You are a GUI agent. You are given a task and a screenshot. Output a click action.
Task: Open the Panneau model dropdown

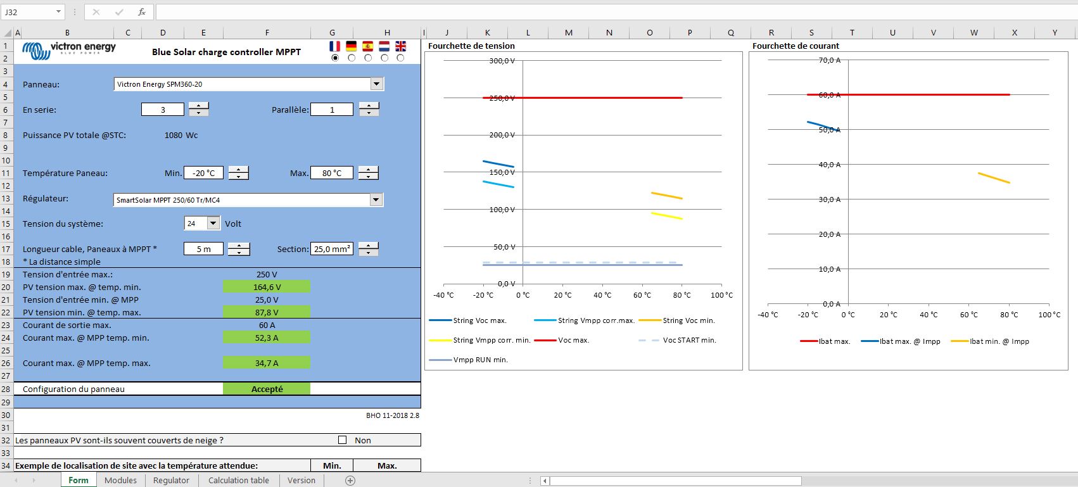point(376,84)
